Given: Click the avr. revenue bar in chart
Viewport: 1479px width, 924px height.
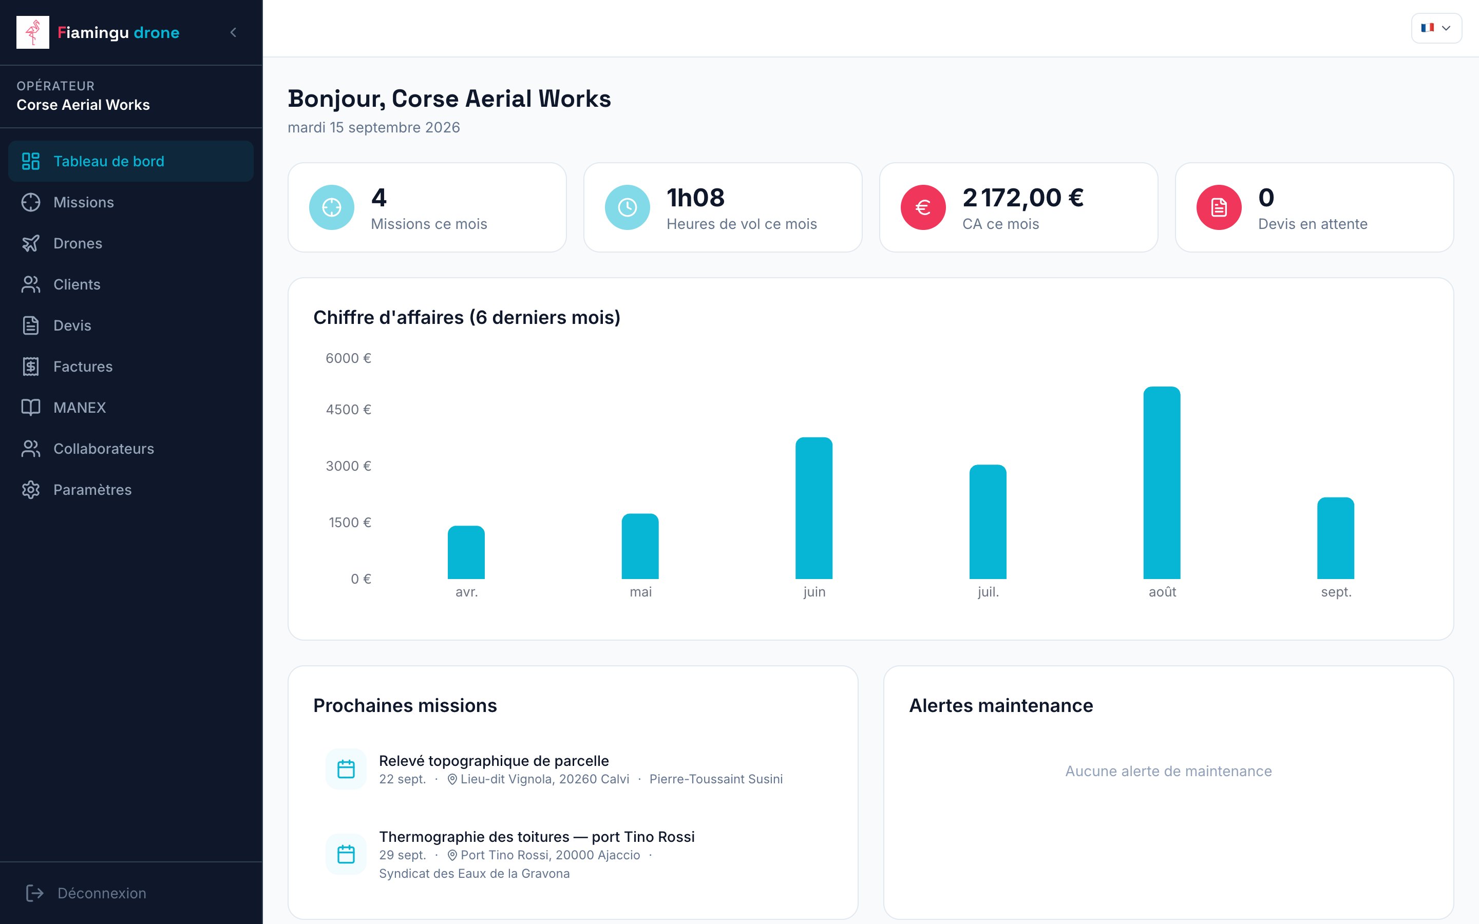Looking at the screenshot, I should tap(466, 552).
